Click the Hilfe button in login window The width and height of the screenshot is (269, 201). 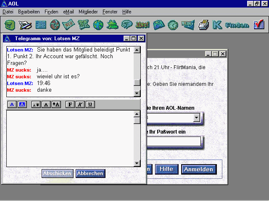point(166,169)
